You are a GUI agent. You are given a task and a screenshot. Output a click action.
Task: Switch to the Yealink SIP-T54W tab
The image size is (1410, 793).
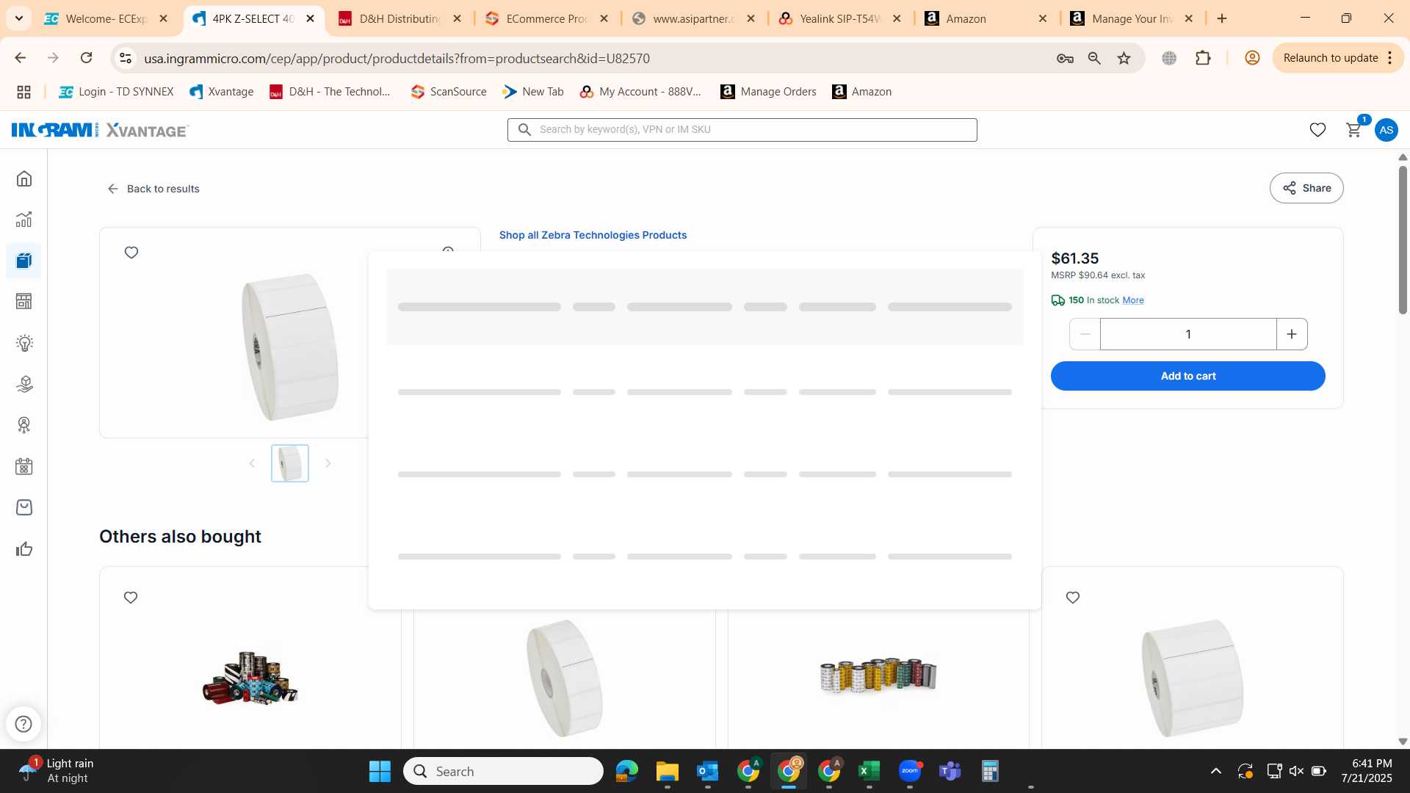point(840,19)
